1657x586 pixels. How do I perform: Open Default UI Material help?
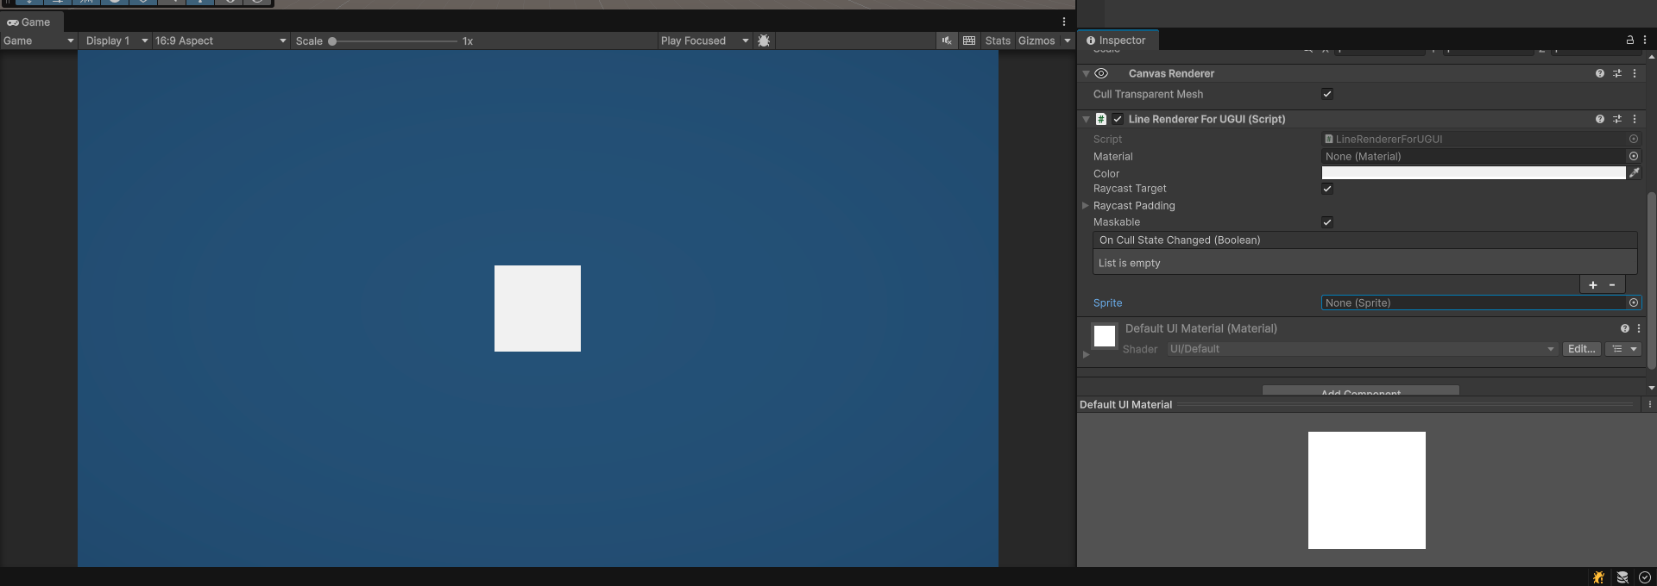[x=1625, y=328]
